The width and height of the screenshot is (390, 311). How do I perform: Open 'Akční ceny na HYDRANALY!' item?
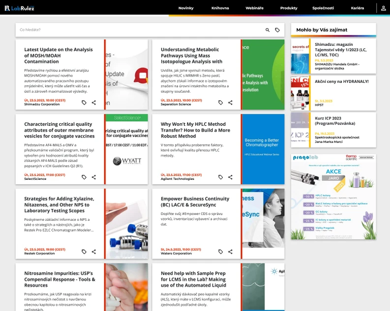point(342,81)
